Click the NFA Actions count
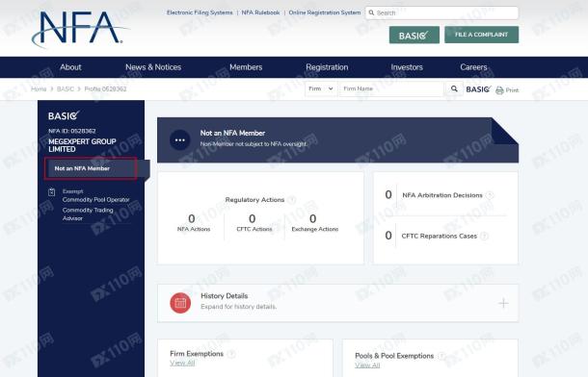 [192, 218]
